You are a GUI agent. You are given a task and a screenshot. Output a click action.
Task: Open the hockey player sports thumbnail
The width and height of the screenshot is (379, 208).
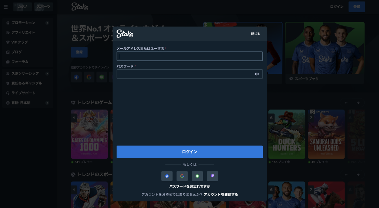pyautogui.click(x=90, y=195)
